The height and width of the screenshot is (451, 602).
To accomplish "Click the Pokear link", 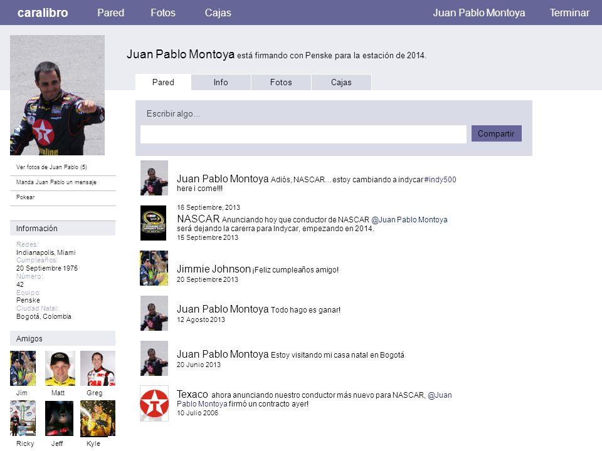I will (25, 197).
